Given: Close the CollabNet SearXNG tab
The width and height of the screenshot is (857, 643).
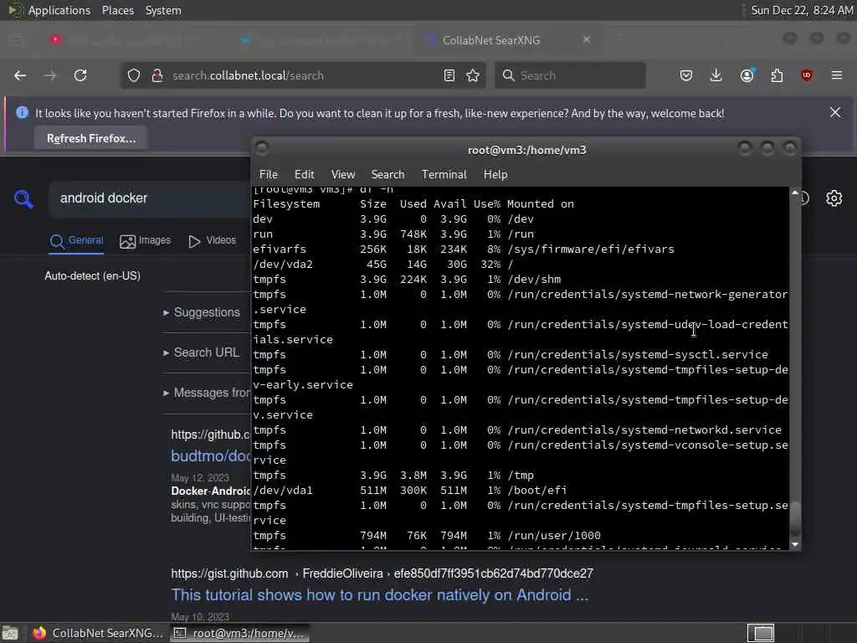Looking at the screenshot, I should [x=587, y=40].
